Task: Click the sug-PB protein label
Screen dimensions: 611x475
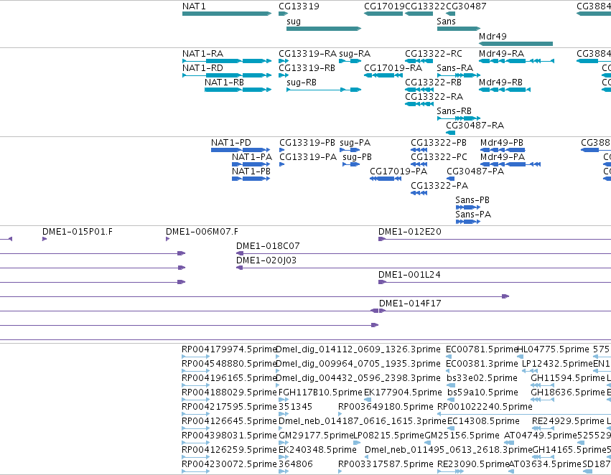Action: [357, 157]
